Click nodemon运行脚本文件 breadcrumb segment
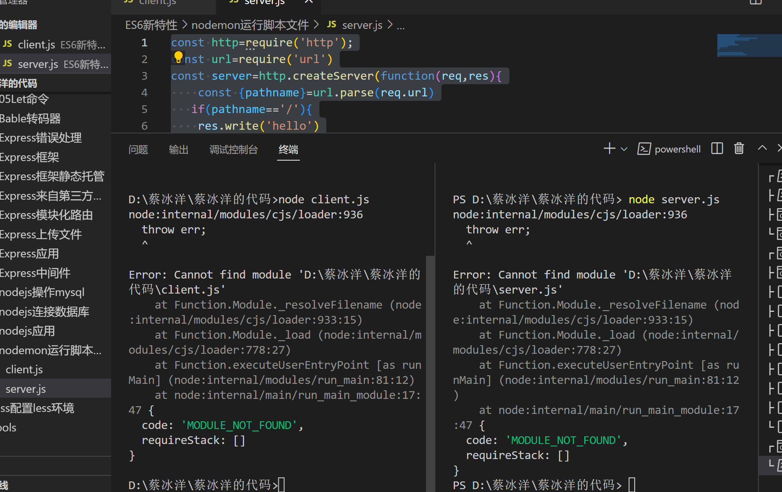 coord(250,25)
